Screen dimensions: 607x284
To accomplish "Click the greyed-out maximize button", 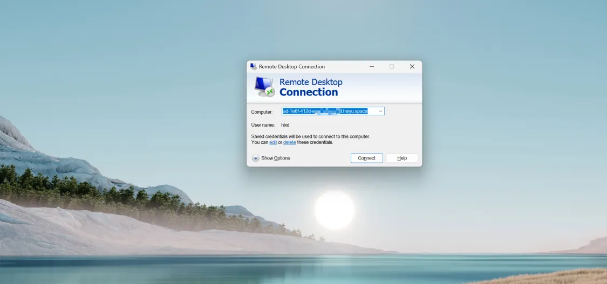I will [x=392, y=66].
